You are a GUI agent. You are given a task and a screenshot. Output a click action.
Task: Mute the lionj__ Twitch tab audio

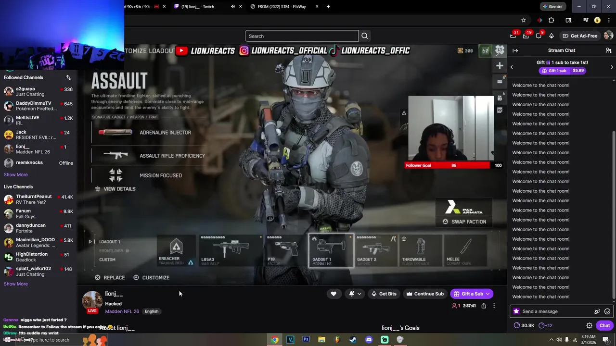click(x=232, y=7)
